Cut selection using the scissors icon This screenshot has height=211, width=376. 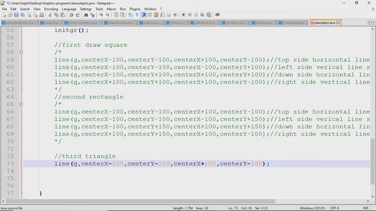(50, 15)
